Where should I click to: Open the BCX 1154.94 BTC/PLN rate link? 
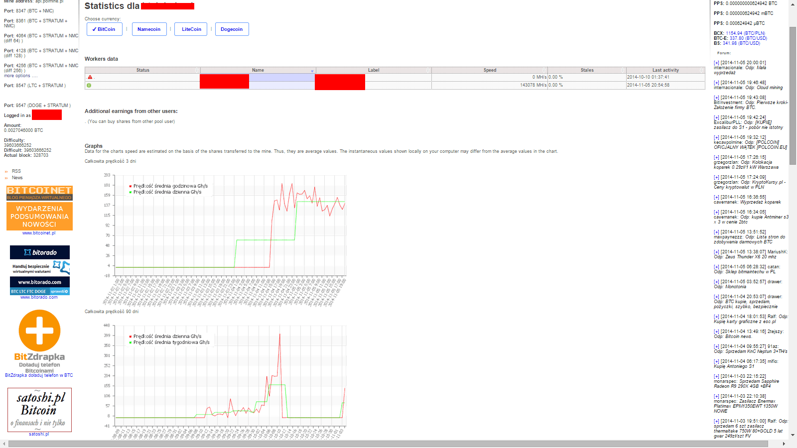[x=745, y=33]
